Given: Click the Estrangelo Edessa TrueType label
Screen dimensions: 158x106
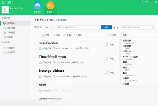Looking at the screenshot, I should point(62,76).
